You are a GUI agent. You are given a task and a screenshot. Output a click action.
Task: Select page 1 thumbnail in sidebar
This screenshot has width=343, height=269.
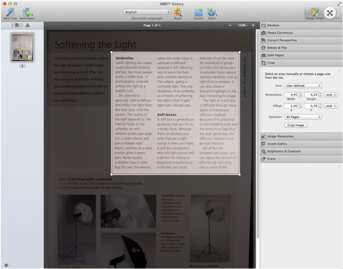point(22,47)
